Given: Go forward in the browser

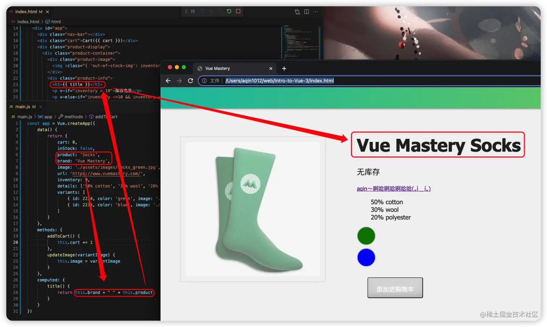Looking at the screenshot, I should (179, 81).
